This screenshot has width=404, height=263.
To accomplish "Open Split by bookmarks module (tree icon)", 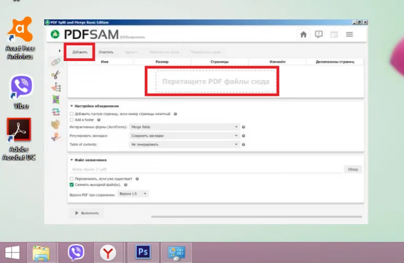I will coord(56,87).
